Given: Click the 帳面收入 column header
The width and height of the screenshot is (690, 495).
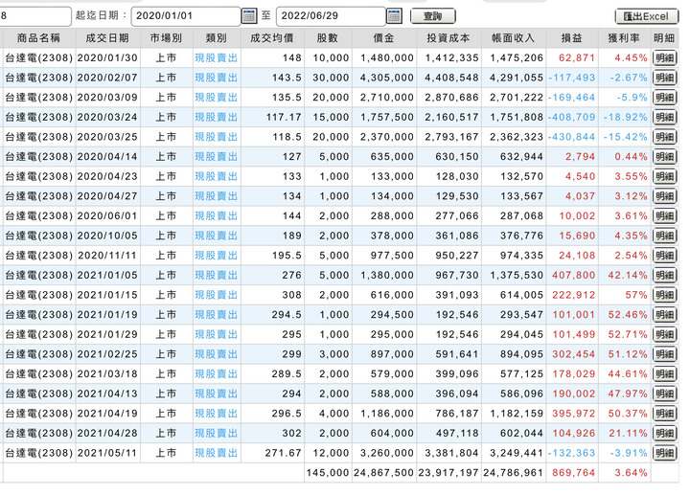Looking at the screenshot, I should point(513,38).
